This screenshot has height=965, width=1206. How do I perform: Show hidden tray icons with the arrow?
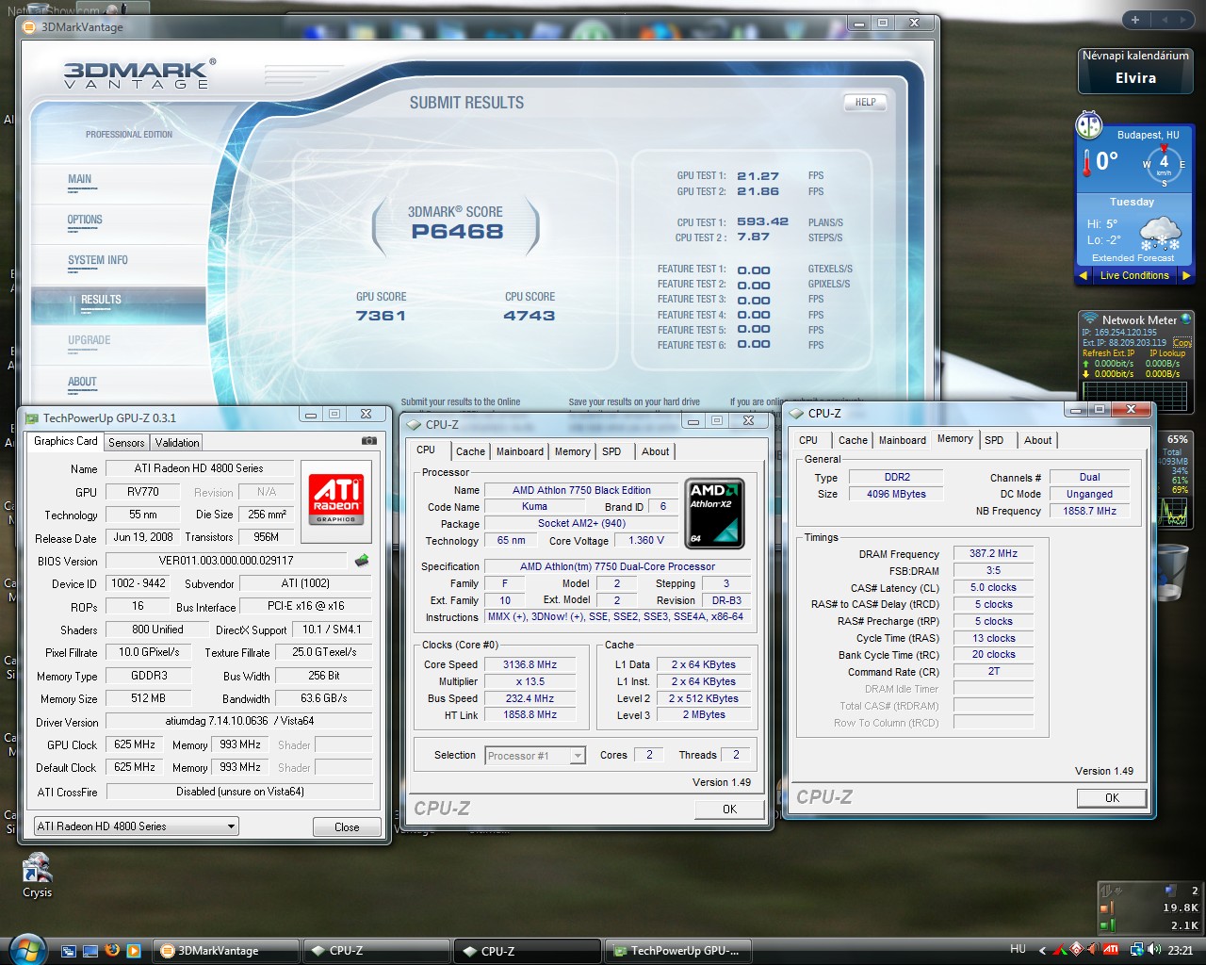coord(1042,950)
